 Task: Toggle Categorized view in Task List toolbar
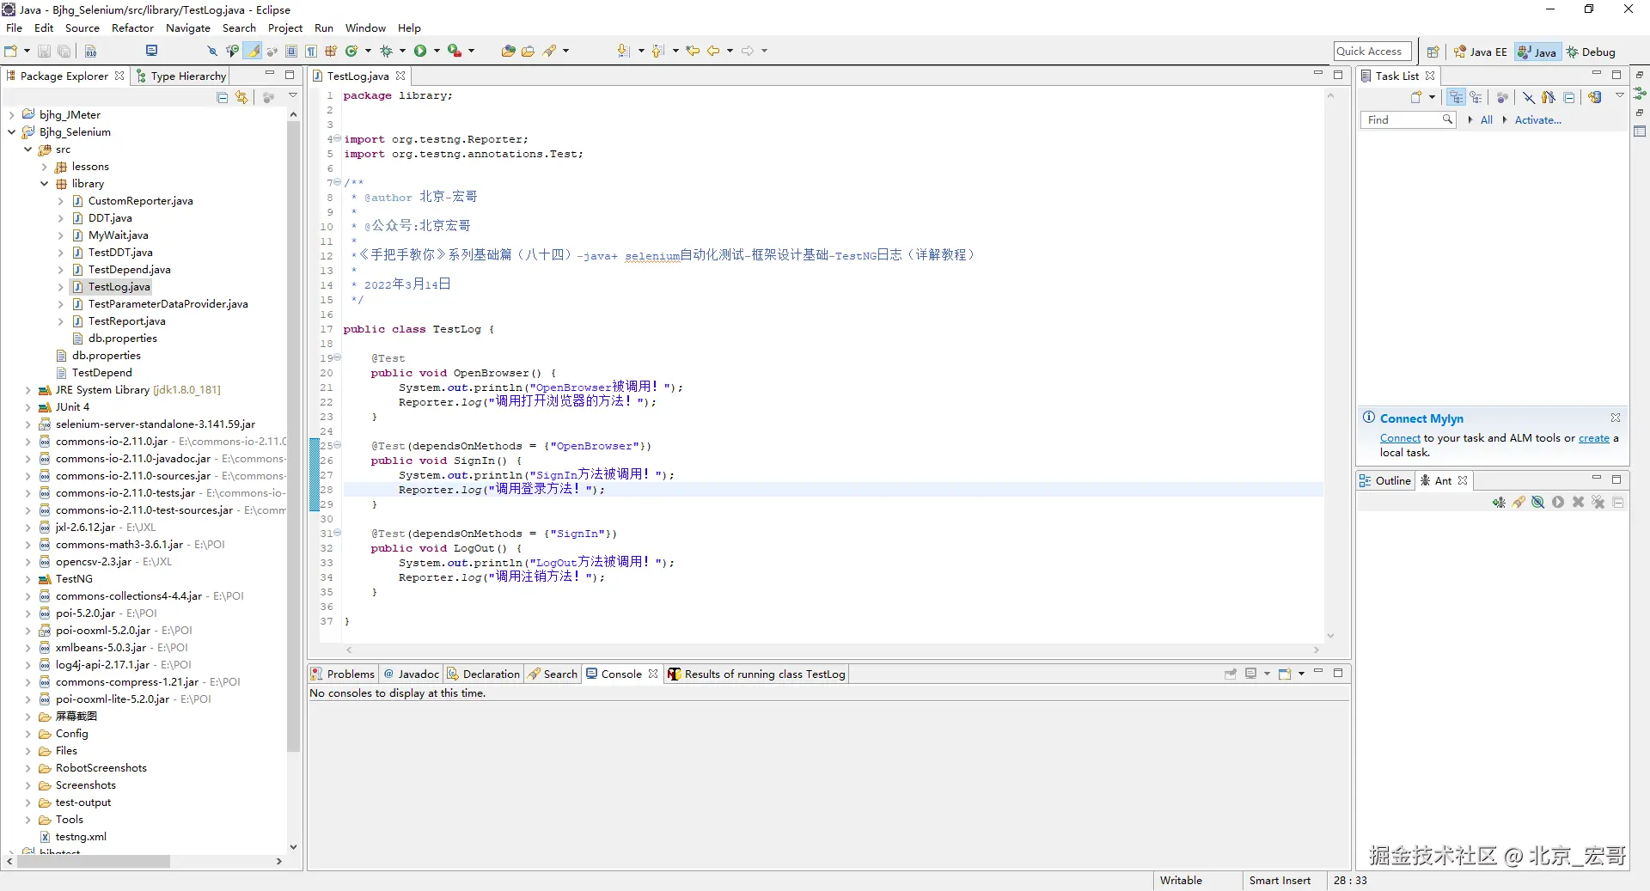point(1456,98)
